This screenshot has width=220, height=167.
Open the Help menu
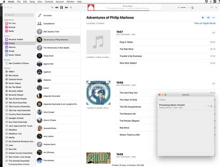79,1
